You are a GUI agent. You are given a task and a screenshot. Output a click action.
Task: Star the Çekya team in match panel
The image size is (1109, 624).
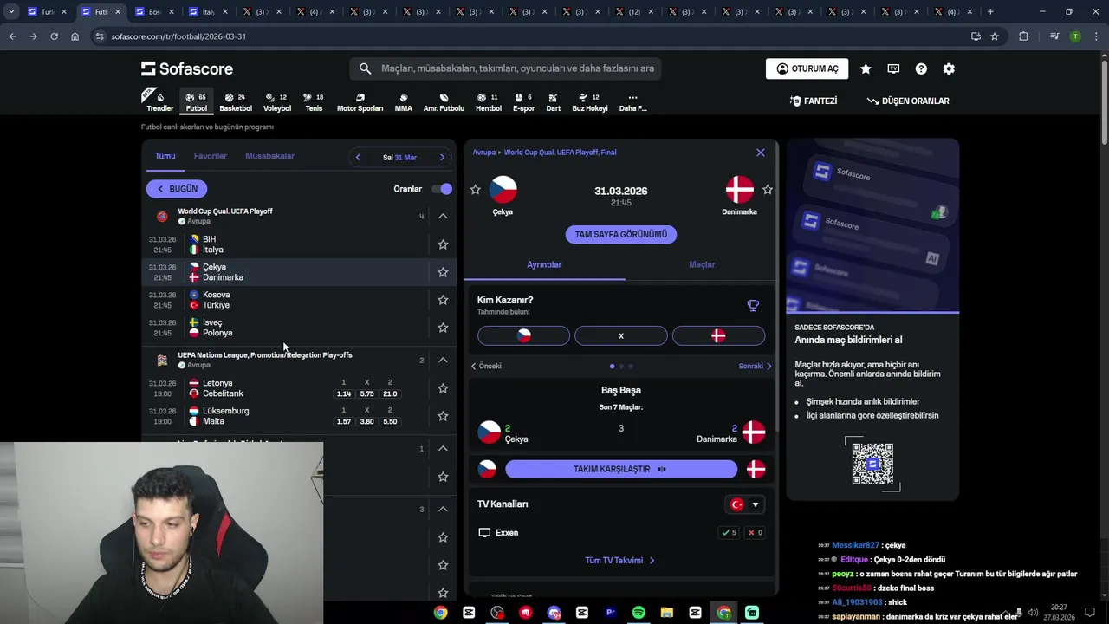pos(475,190)
